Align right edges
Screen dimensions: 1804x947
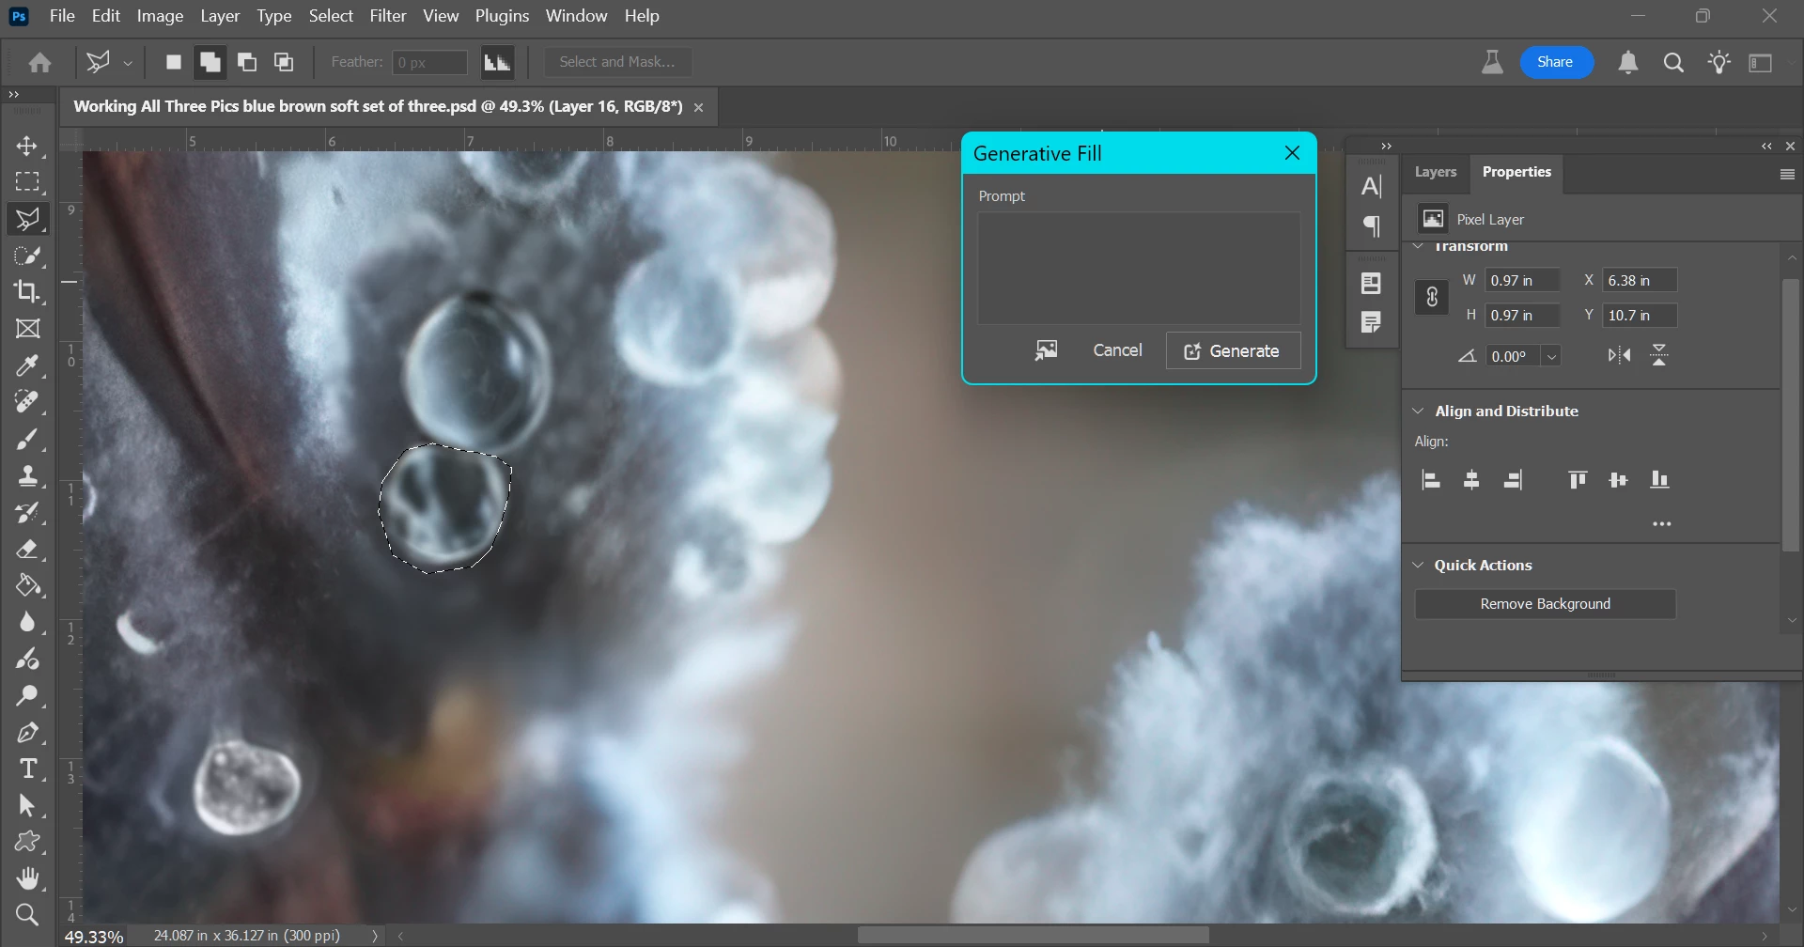(x=1513, y=480)
